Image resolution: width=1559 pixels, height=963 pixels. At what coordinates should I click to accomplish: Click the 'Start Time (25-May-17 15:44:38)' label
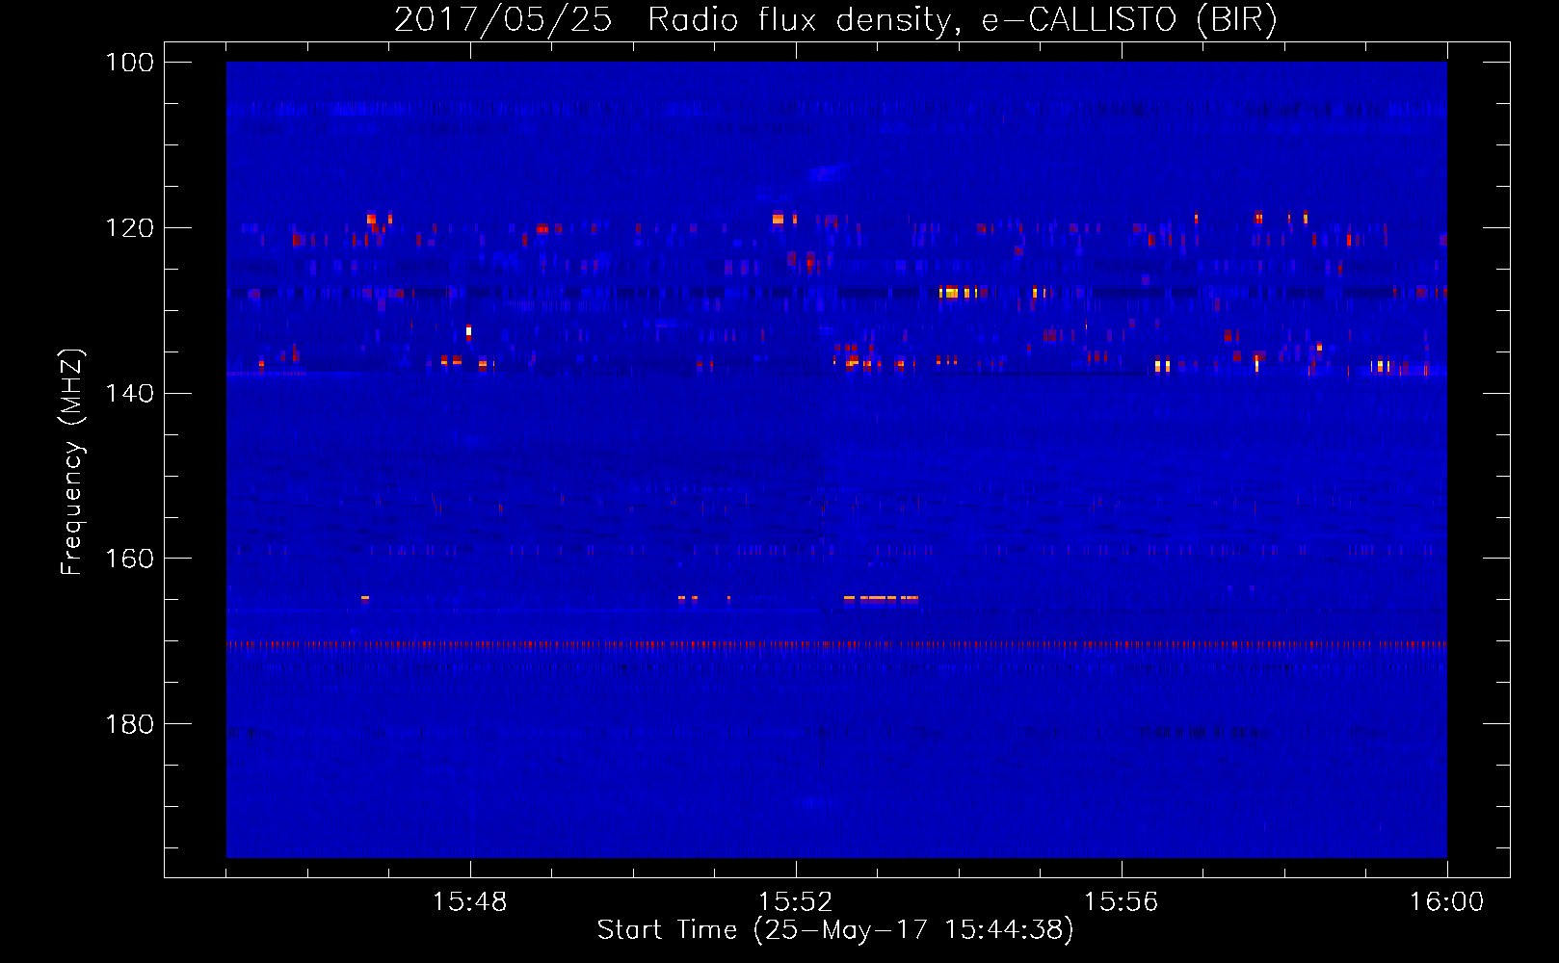click(835, 930)
